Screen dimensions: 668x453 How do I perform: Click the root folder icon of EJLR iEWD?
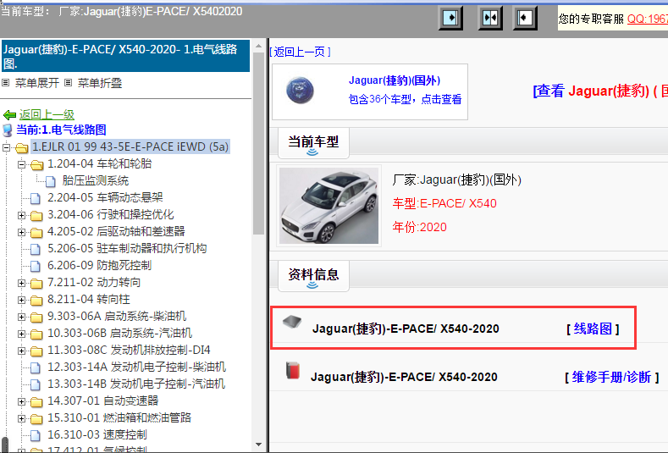click(x=21, y=148)
